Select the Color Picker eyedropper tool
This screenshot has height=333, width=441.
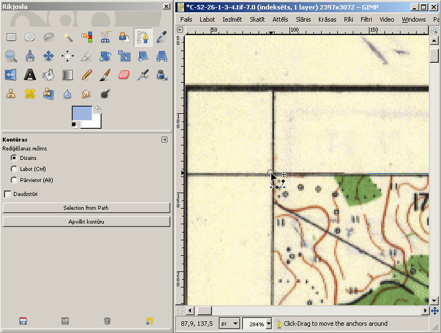pyautogui.click(x=162, y=37)
